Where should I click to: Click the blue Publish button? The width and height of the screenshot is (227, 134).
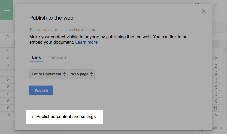41,90
